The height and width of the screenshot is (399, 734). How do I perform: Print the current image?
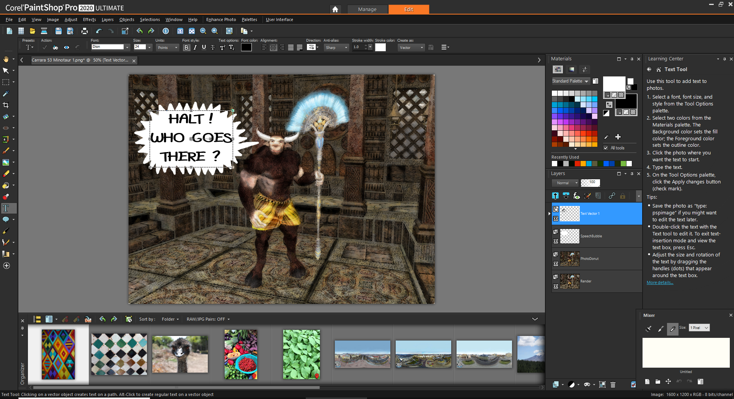[85, 31]
